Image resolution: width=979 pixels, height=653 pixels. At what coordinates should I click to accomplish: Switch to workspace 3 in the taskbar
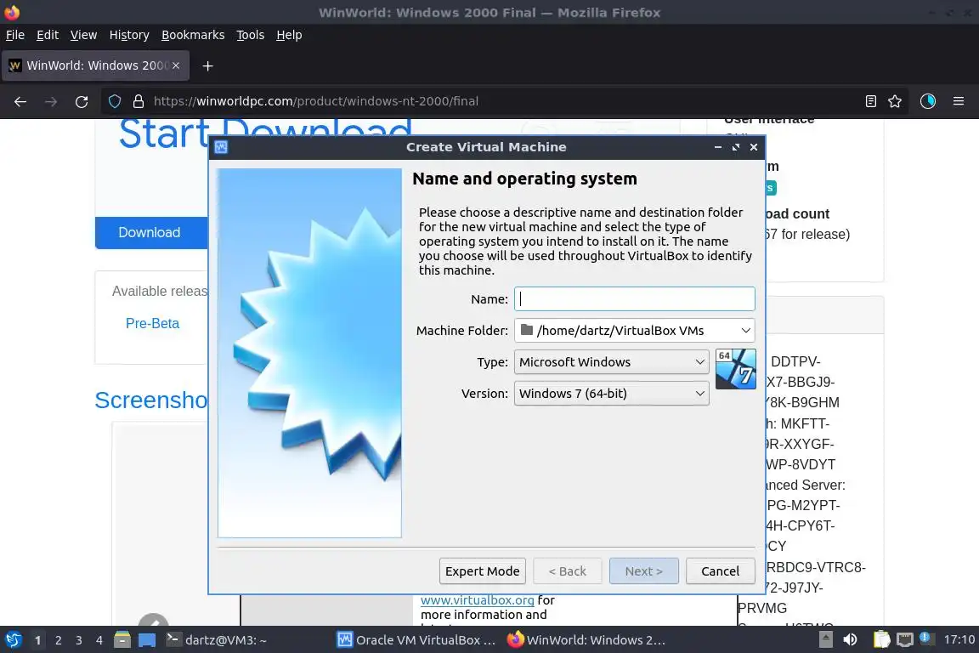(79, 640)
